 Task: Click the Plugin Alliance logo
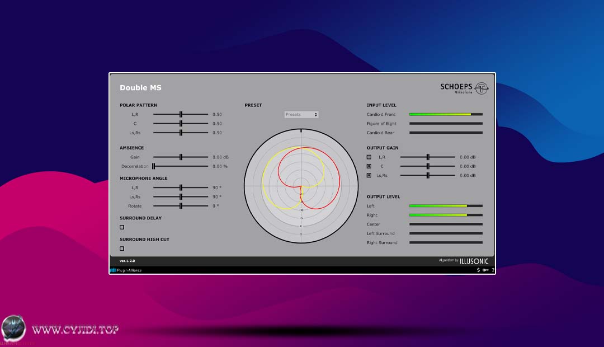126,270
